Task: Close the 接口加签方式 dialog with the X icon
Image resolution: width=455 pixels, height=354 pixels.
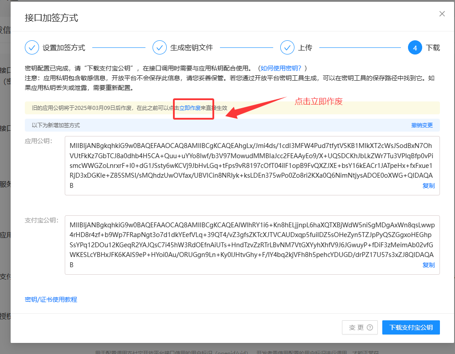Action: point(442,14)
